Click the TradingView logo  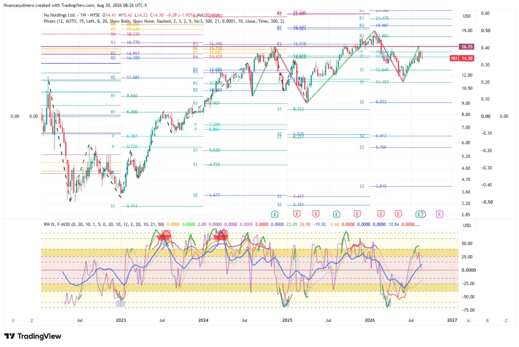coord(33,336)
